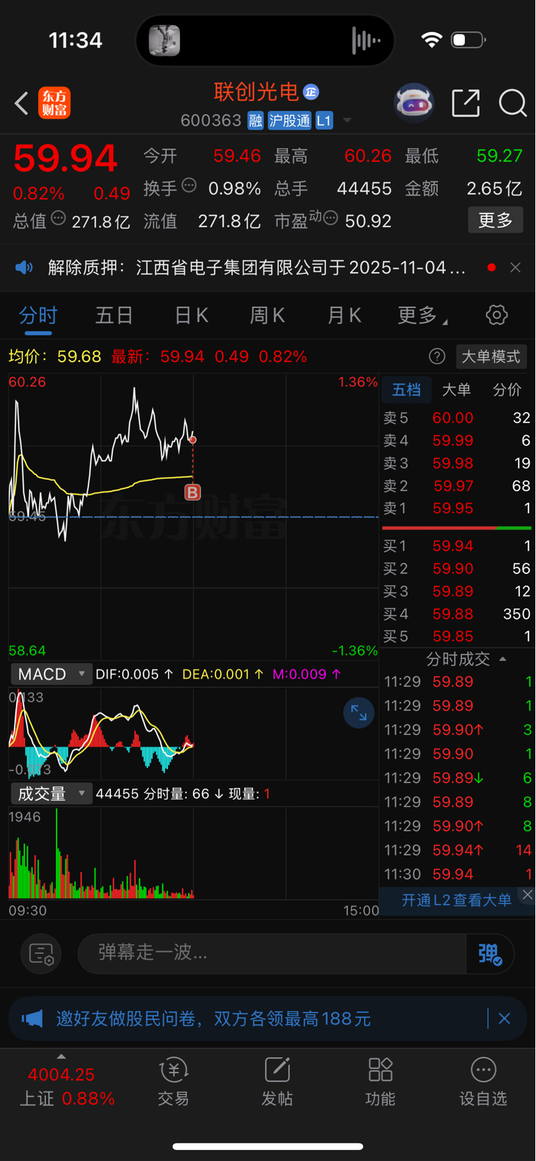
Task: Select the 分价 tab
Action: [x=507, y=390]
